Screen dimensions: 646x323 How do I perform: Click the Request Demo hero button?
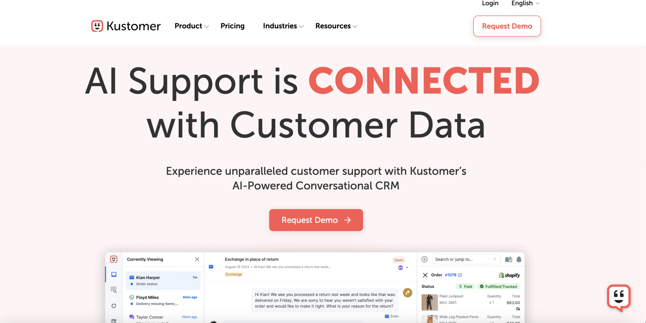pos(316,220)
